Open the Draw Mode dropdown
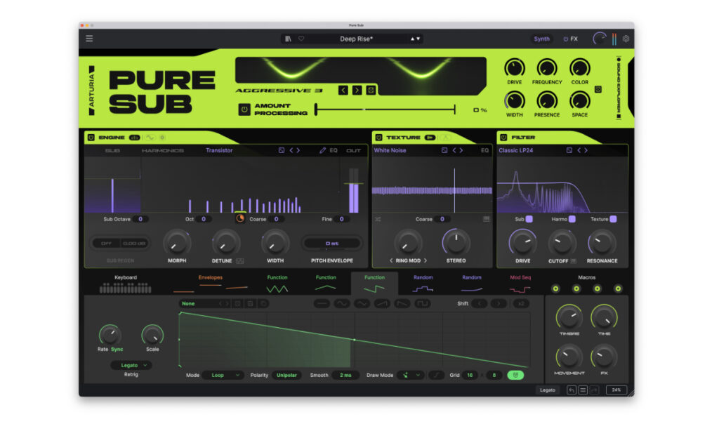The image size is (719, 431). [x=411, y=375]
